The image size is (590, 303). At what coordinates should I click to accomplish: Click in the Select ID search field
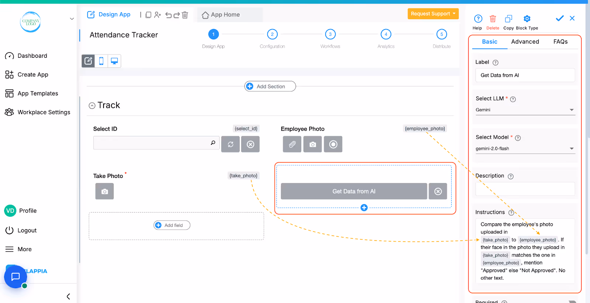click(x=156, y=143)
